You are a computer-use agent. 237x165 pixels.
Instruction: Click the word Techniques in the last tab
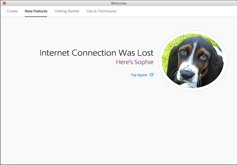click(107, 11)
